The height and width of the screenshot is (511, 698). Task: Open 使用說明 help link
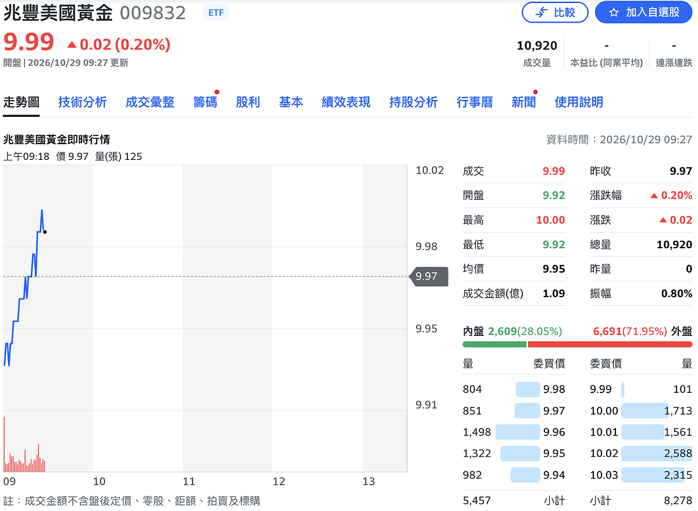pyautogui.click(x=579, y=102)
